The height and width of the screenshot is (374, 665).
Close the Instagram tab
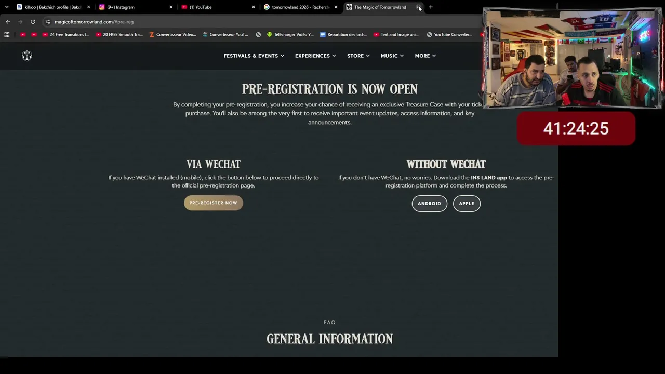(x=171, y=7)
